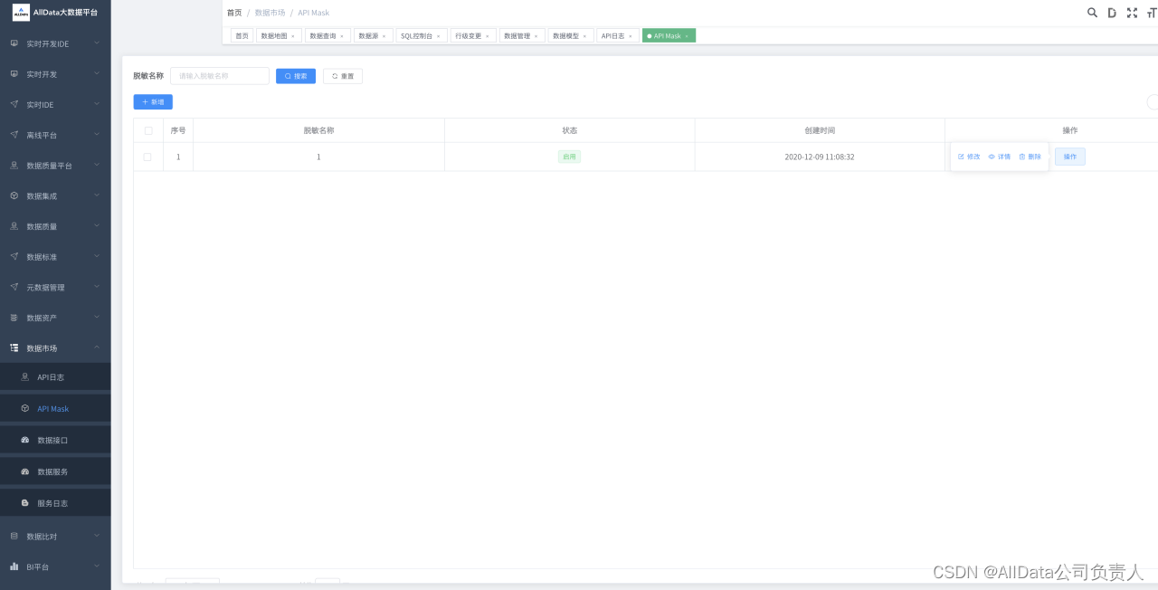Click 详情 details in the action popup
Screen dimensions: 1158x590
point(1000,157)
